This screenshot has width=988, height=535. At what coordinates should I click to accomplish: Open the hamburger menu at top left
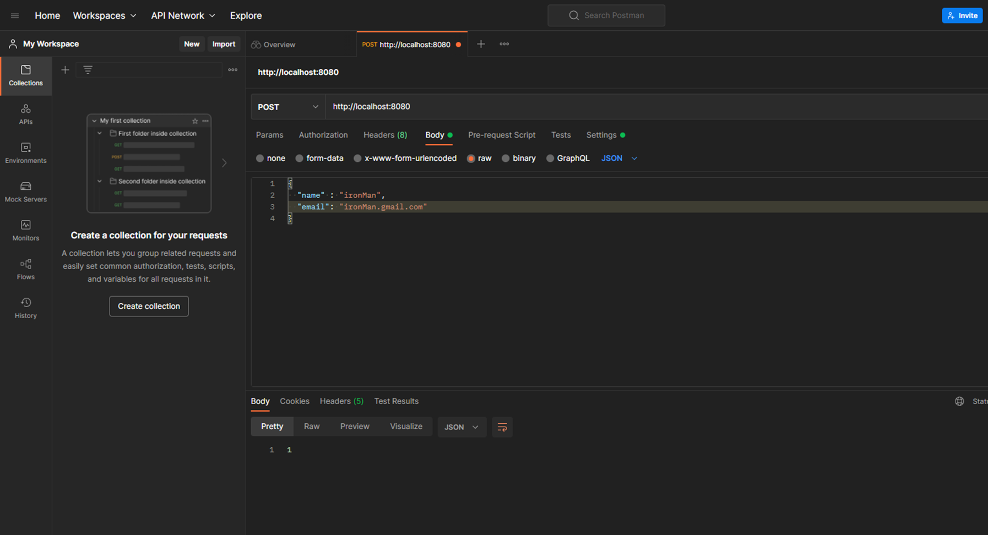pyautogui.click(x=15, y=15)
